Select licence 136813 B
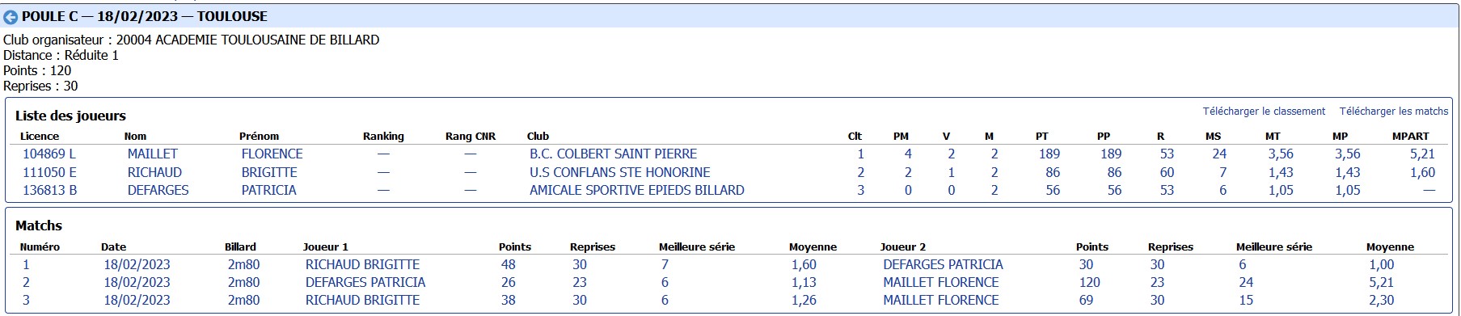Screen dimensions: 1461x316 pos(49,190)
